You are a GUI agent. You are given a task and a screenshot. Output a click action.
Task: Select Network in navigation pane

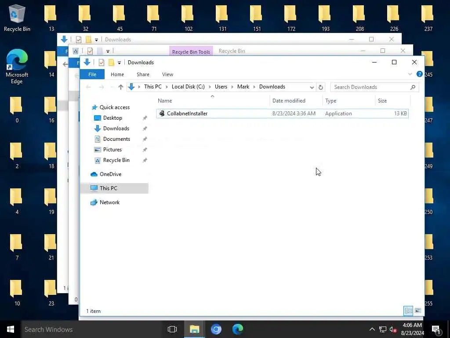click(x=109, y=202)
